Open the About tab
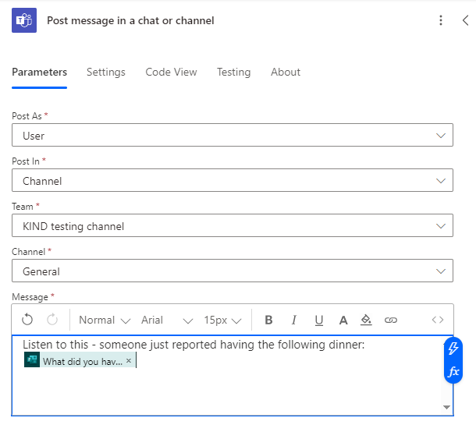This screenshot has width=476, height=432. pyautogui.click(x=286, y=73)
